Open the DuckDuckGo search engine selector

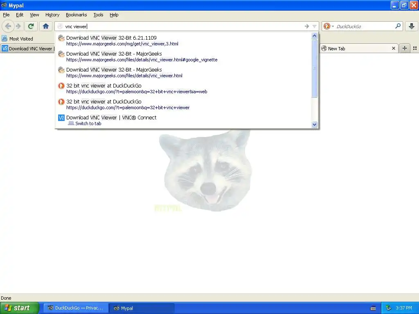point(329,26)
